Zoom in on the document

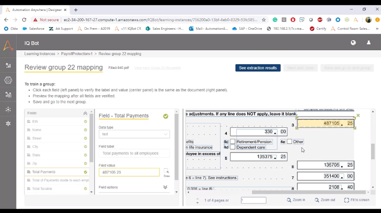296,200
